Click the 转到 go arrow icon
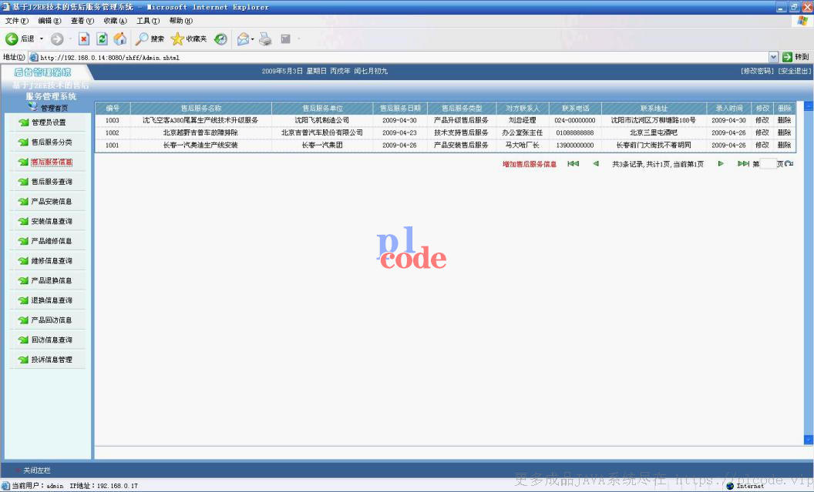The height and width of the screenshot is (492, 814). click(788, 57)
